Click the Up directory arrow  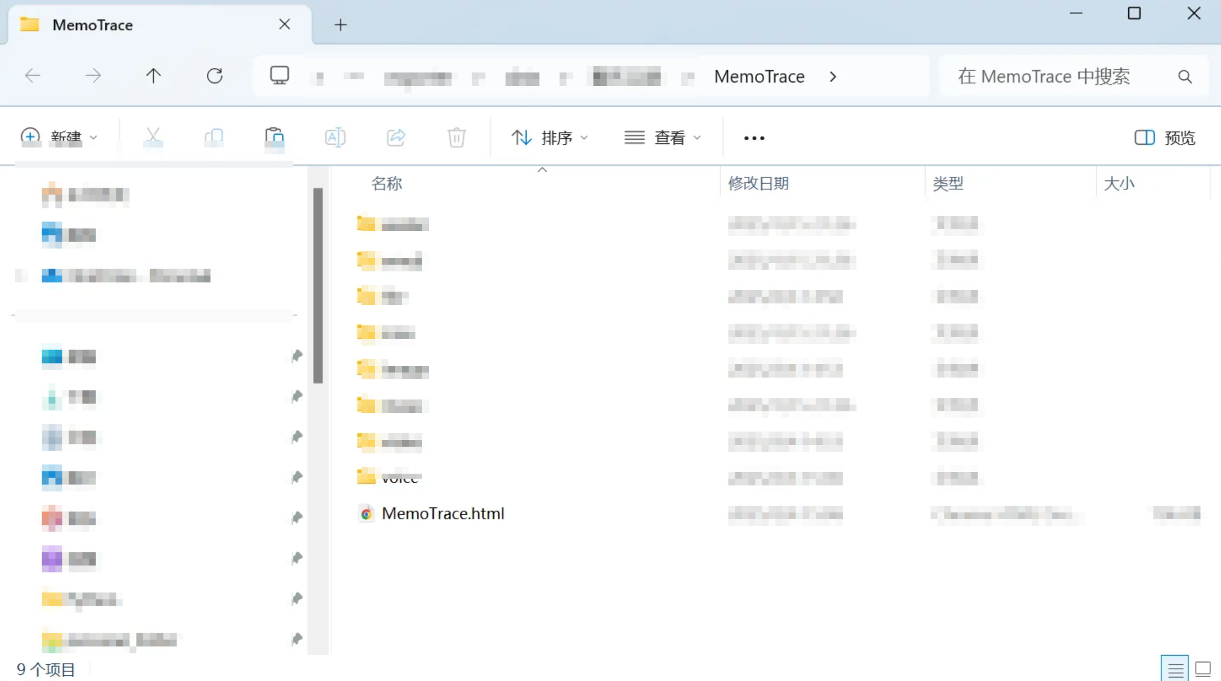(153, 76)
